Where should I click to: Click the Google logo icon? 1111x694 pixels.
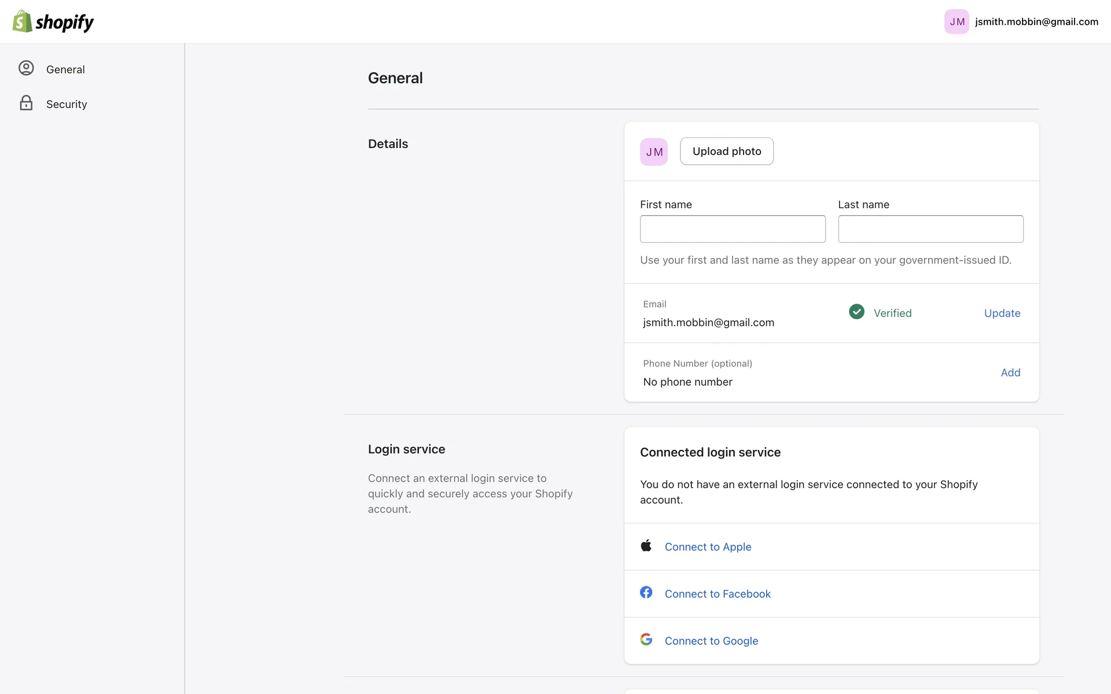tap(646, 640)
